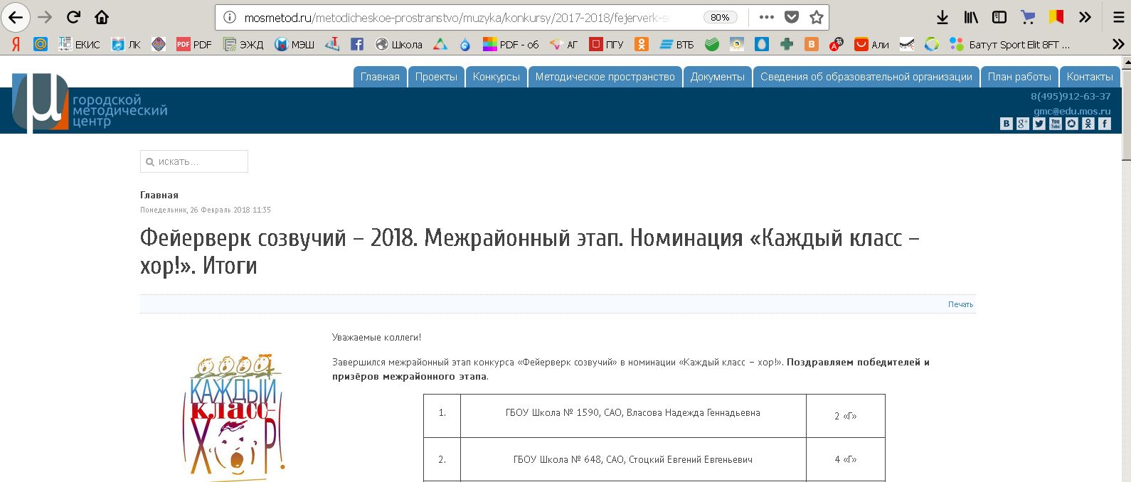
Task: Click the Печать print link
Action: [x=960, y=304]
